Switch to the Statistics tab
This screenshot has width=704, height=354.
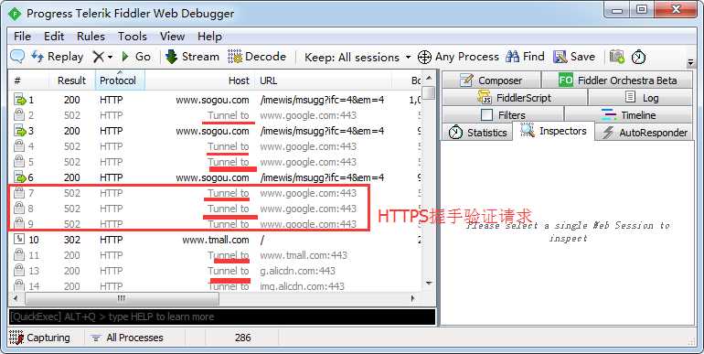477,133
